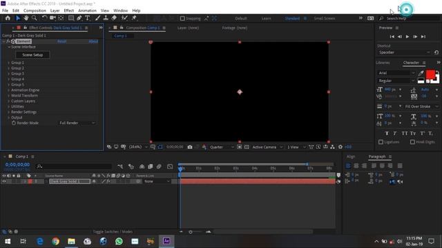
Task: Expand the Render Settings property
Action: point(9,112)
